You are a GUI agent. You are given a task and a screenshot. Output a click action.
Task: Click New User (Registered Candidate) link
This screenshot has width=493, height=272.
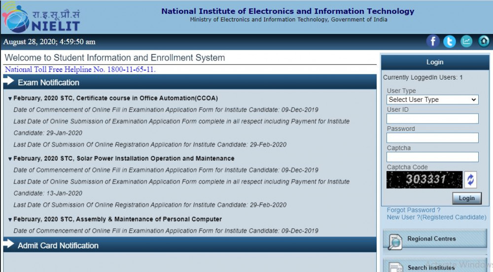[436, 217]
